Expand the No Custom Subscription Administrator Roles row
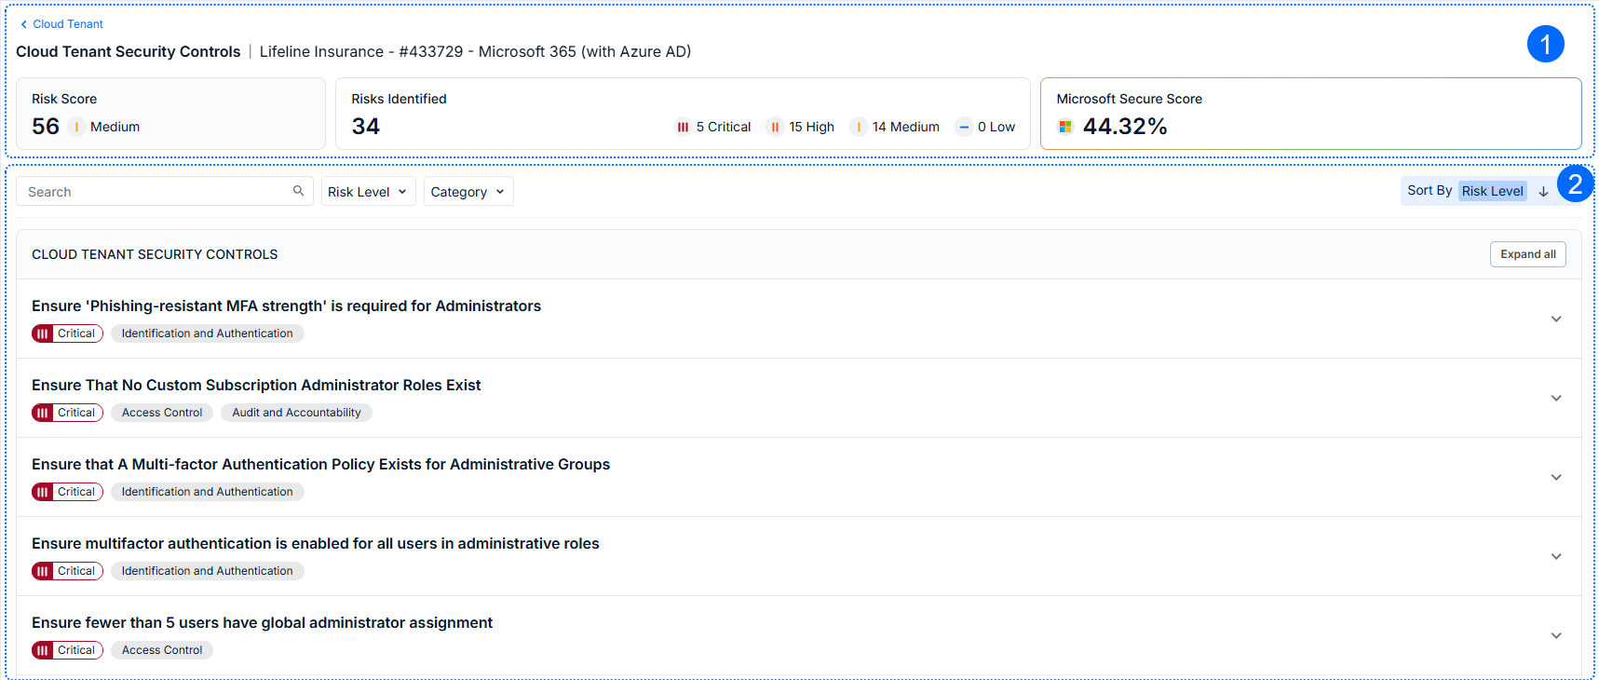 (1556, 398)
